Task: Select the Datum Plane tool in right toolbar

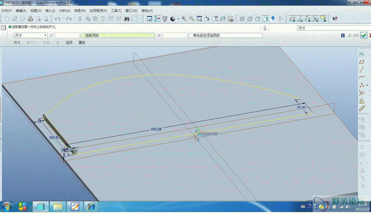Action: pos(362,62)
